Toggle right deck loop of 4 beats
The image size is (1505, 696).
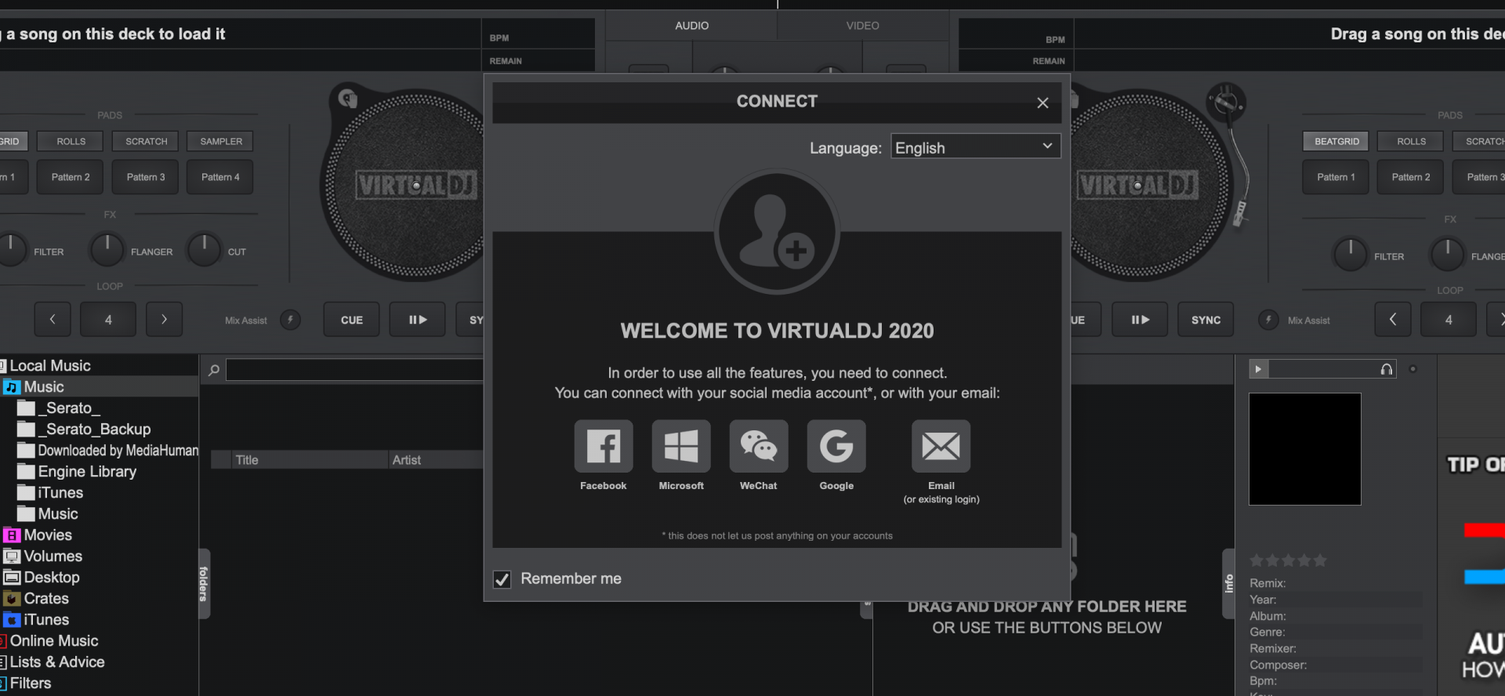coord(1449,320)
